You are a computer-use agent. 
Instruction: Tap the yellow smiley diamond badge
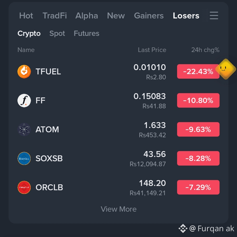pos(226,69)
